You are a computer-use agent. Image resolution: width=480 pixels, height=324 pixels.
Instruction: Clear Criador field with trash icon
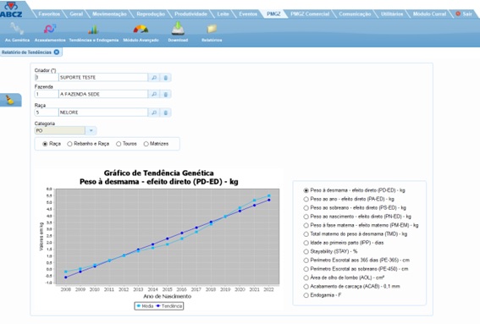(166, 78)
